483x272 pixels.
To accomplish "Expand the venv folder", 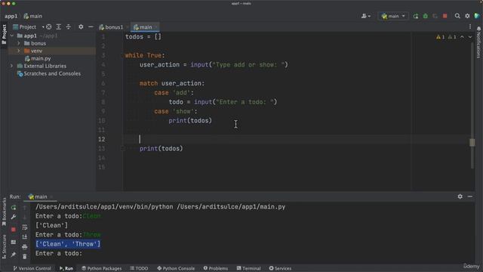I will (19, 51).
